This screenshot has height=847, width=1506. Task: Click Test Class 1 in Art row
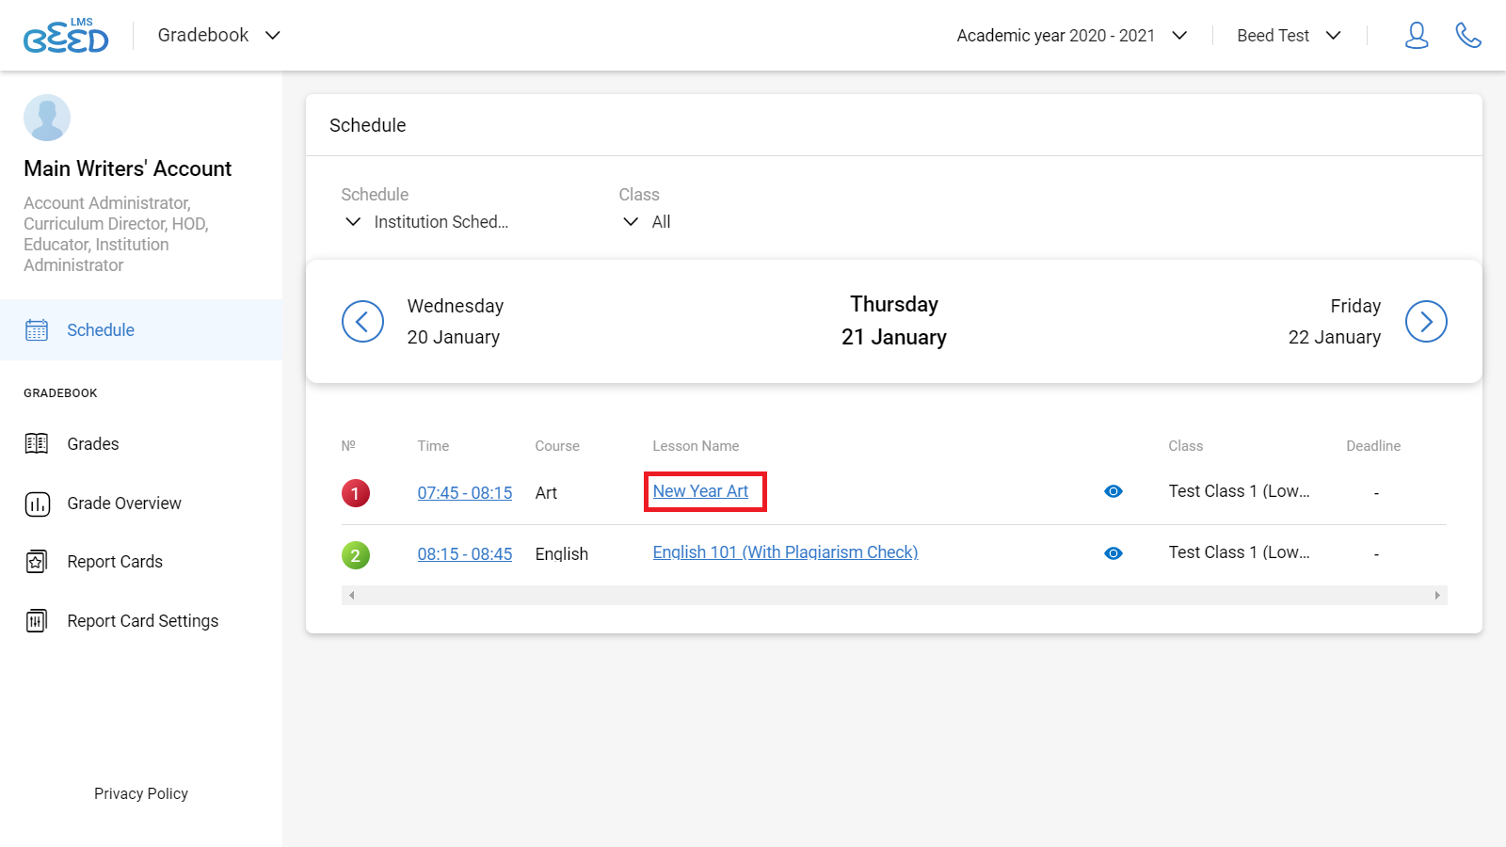coord(1239,491)
